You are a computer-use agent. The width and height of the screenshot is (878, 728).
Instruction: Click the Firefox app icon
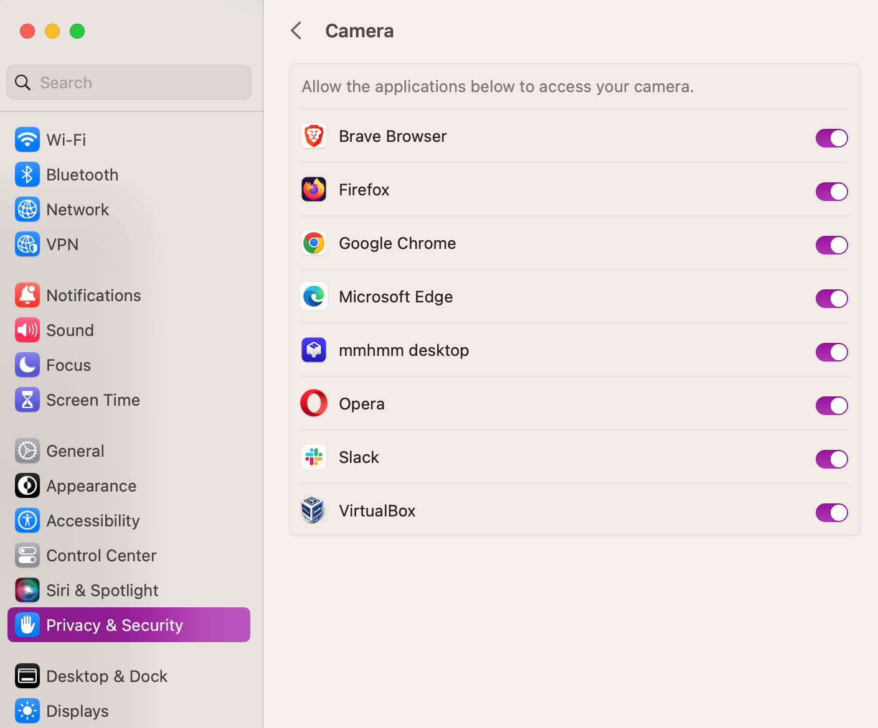click(x=314, y=190)
